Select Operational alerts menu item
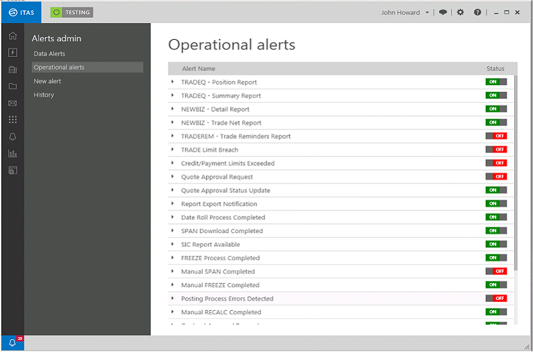This screenshot has height=352, width=533. point(87,67)
